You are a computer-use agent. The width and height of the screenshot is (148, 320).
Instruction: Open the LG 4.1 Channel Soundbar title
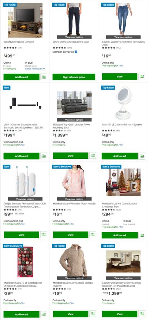(x=20, y=126)
